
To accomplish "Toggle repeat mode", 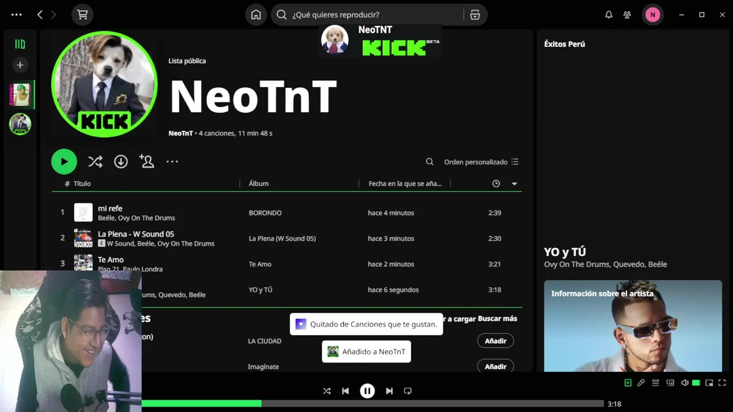I will pos(408,391).
